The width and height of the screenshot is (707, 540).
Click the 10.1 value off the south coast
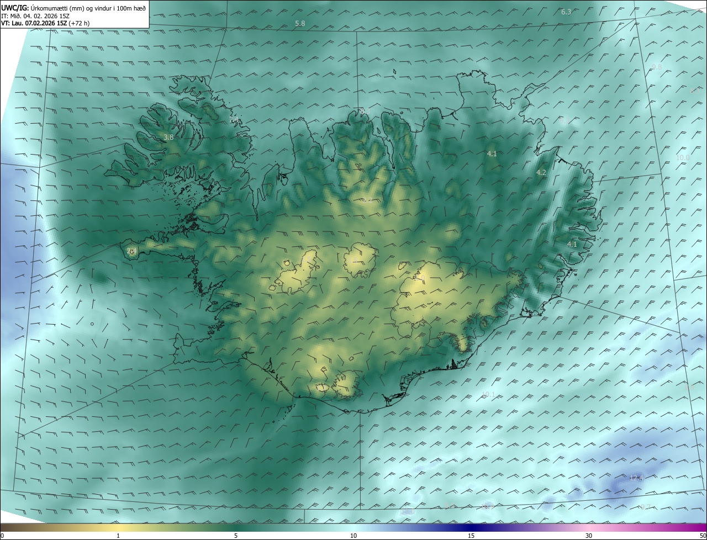click(489, 394)
